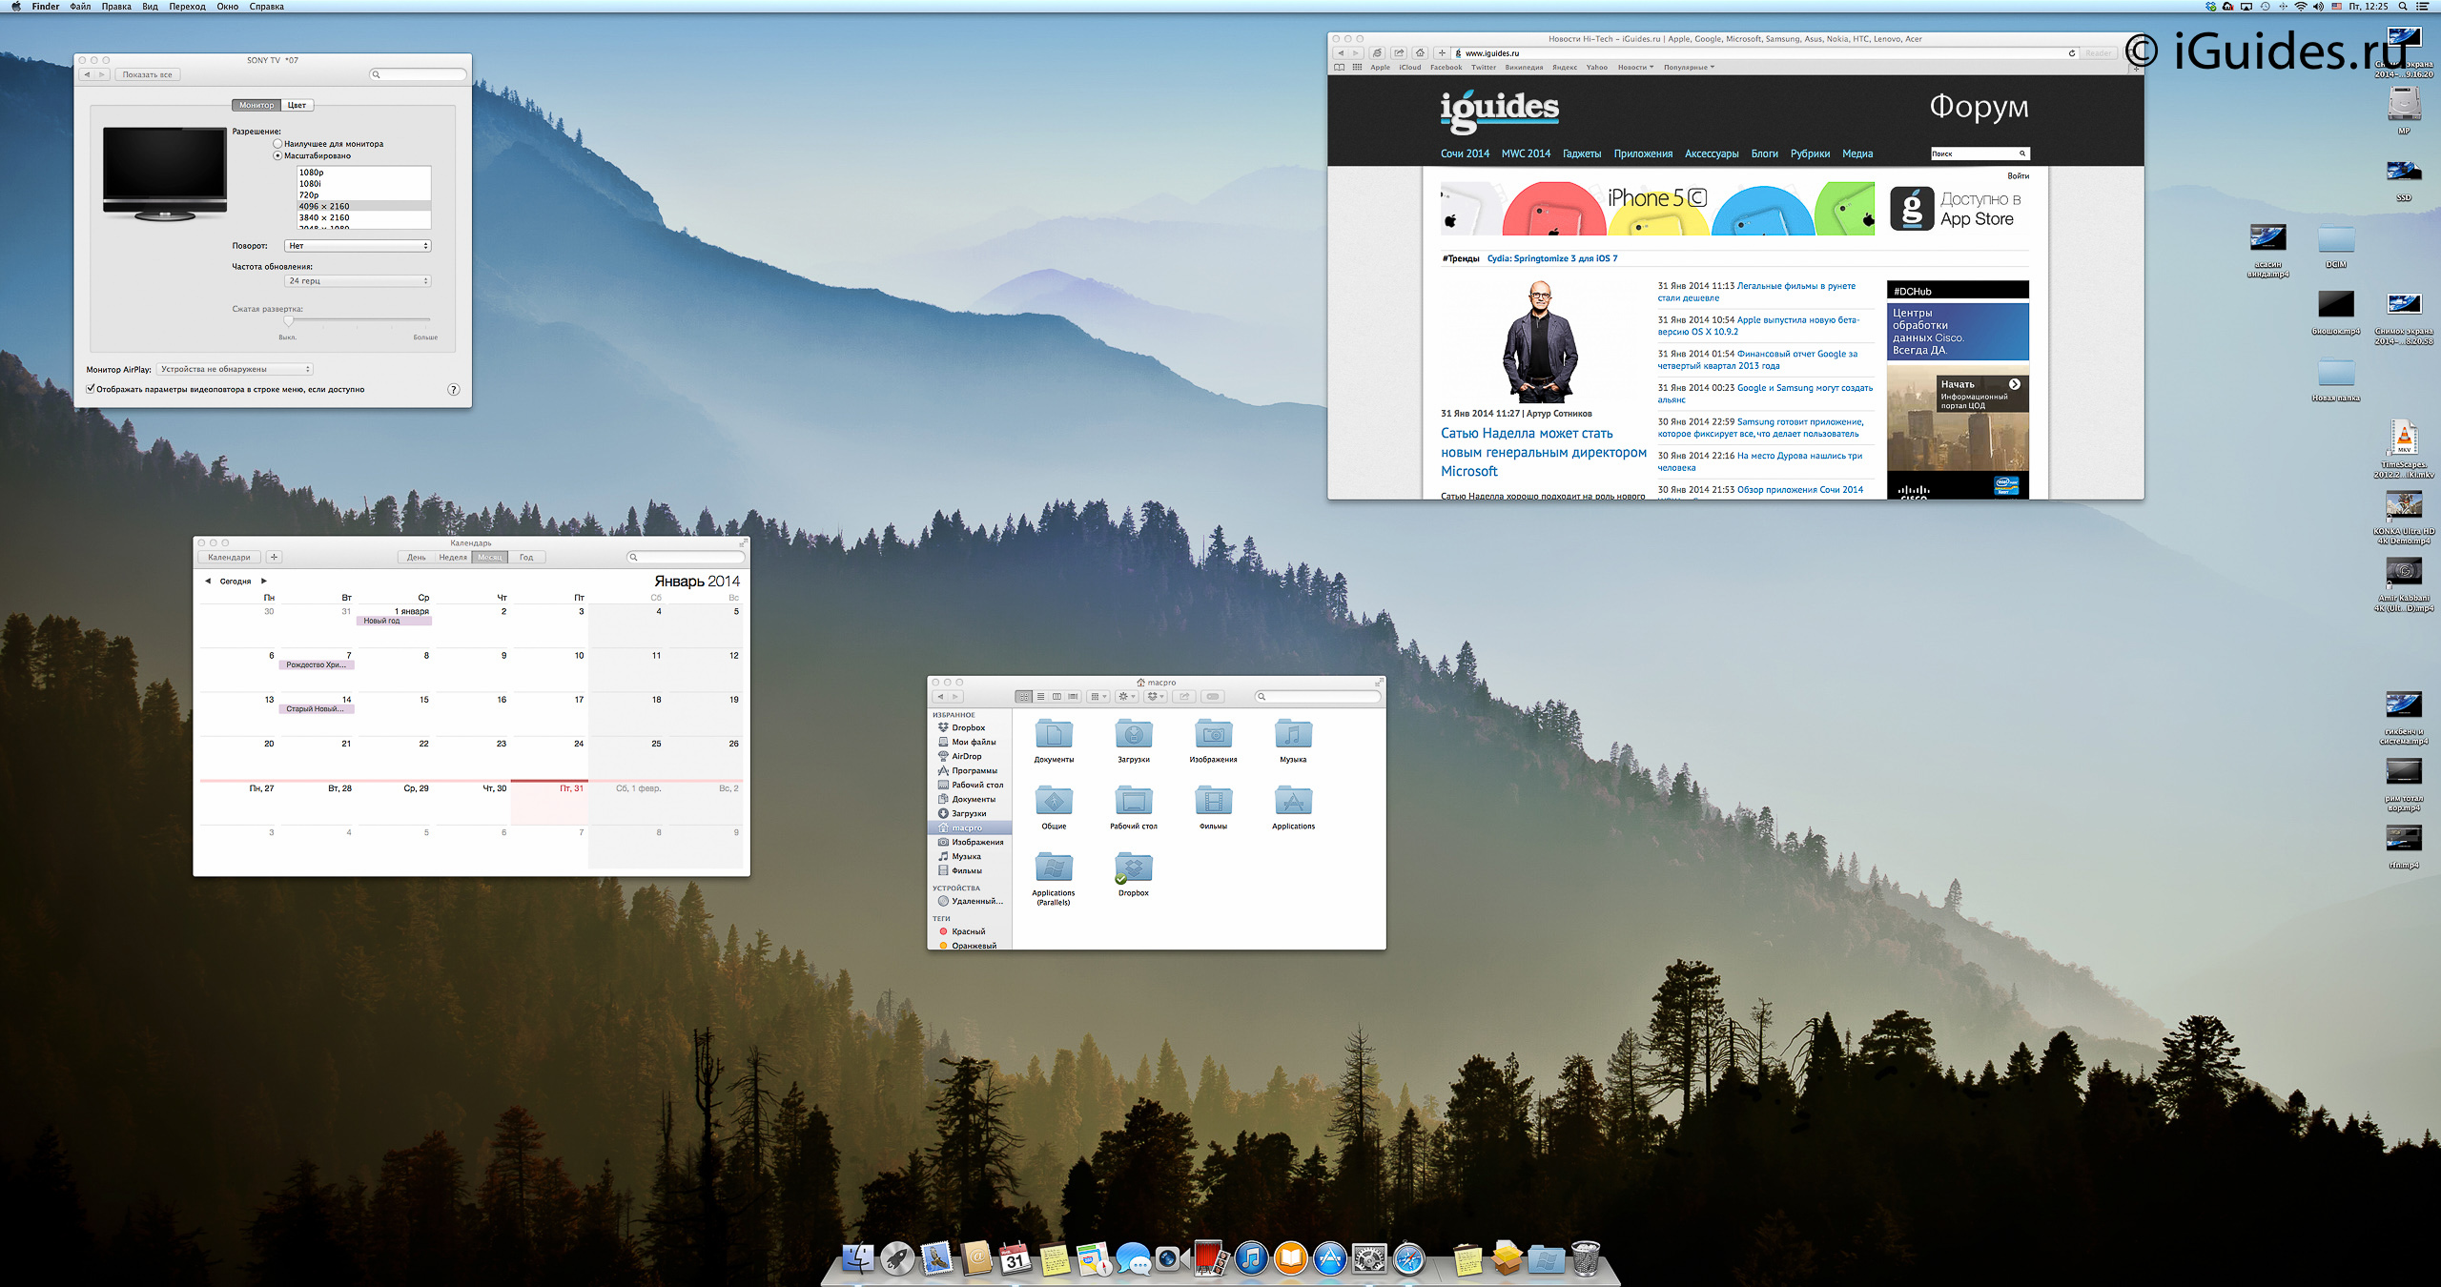Open the Гаджеты link on iGuides
2441x1287 pixels.
point(1581,153)
